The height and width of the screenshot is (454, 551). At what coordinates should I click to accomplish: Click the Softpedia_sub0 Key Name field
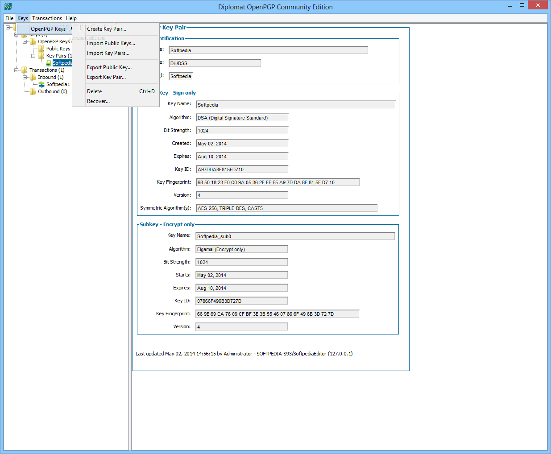[295, 236]
